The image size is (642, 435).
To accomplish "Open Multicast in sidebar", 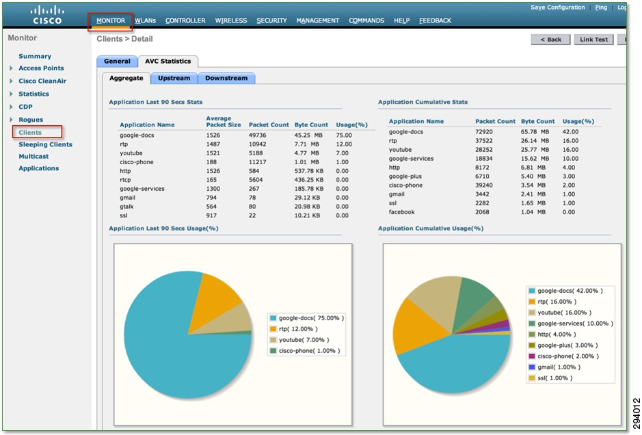I will [x=34, y=157].
